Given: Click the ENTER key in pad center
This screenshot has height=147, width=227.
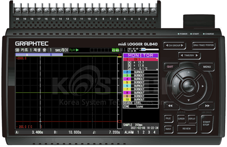Looking at the screenshot, I should (188, 86).
